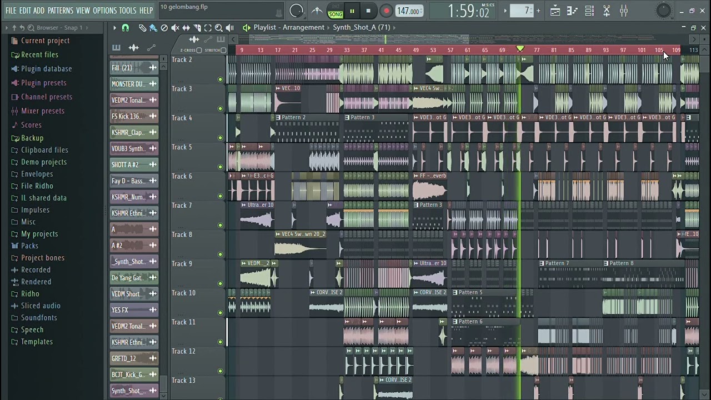
Task: Open the Playlist window from top toolbar
Action: (x=555, y=11)
